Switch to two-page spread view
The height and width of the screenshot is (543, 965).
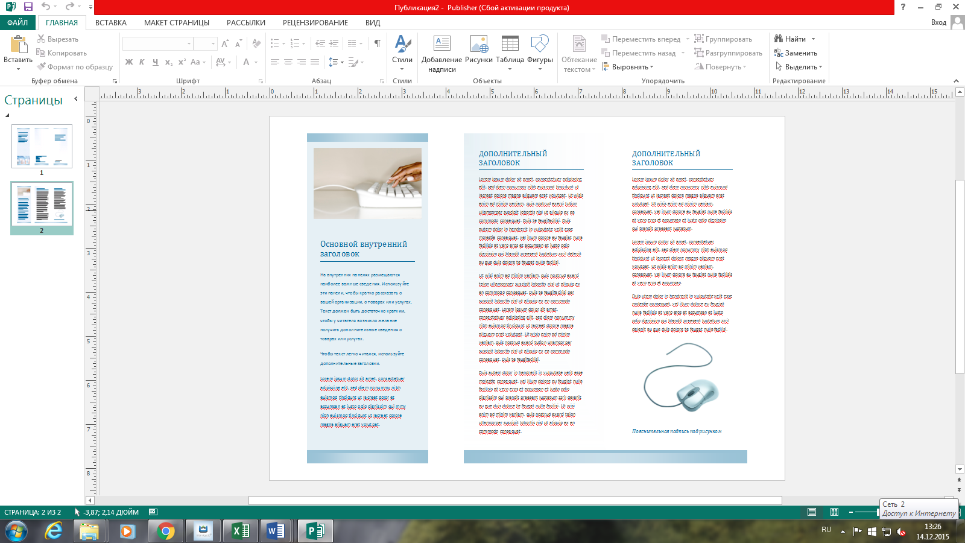pyautogui.click(x=834, y=512)
